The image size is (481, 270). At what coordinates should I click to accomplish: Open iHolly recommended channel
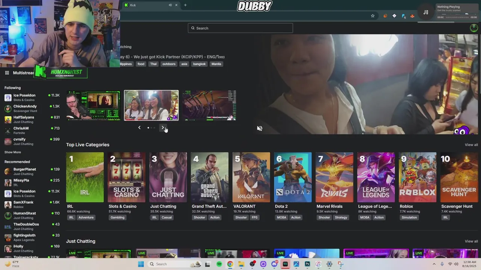[x=32, y=248]
